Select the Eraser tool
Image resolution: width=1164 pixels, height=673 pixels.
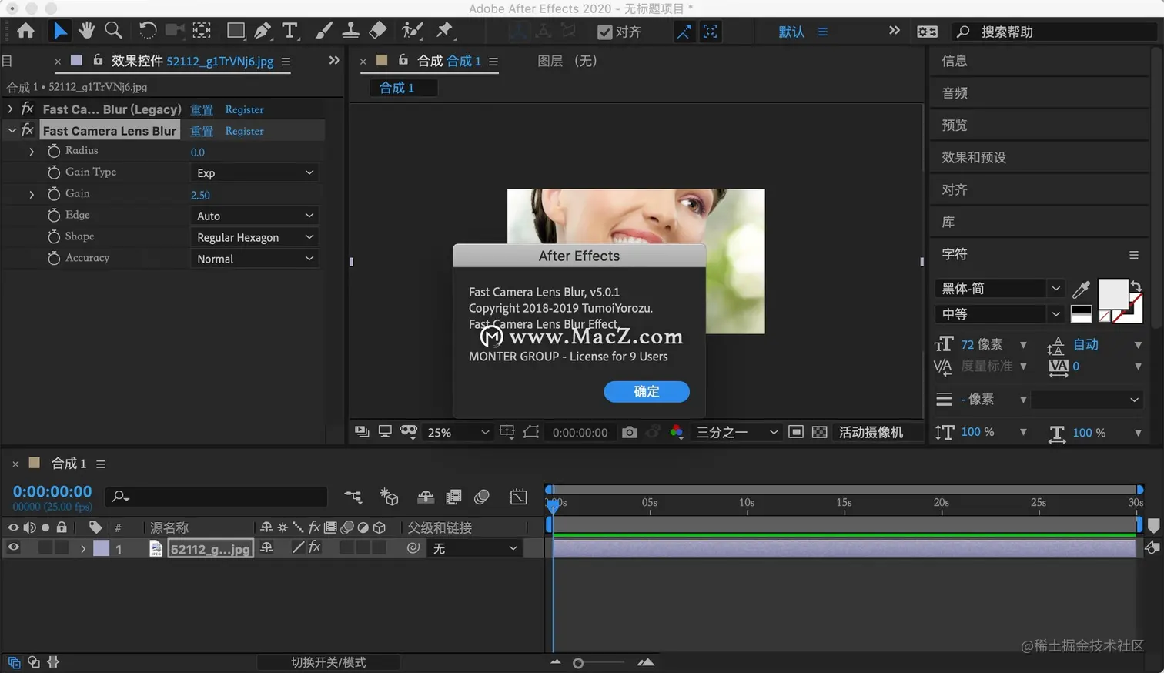click(378, 31)
